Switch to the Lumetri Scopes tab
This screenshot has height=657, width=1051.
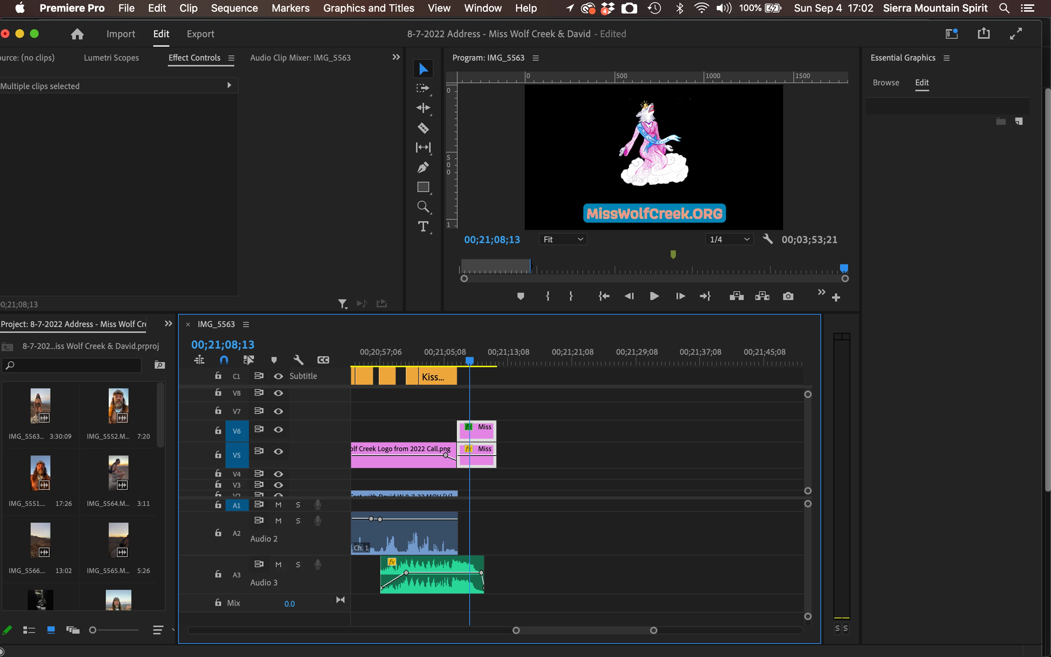(x=111, y=58)
